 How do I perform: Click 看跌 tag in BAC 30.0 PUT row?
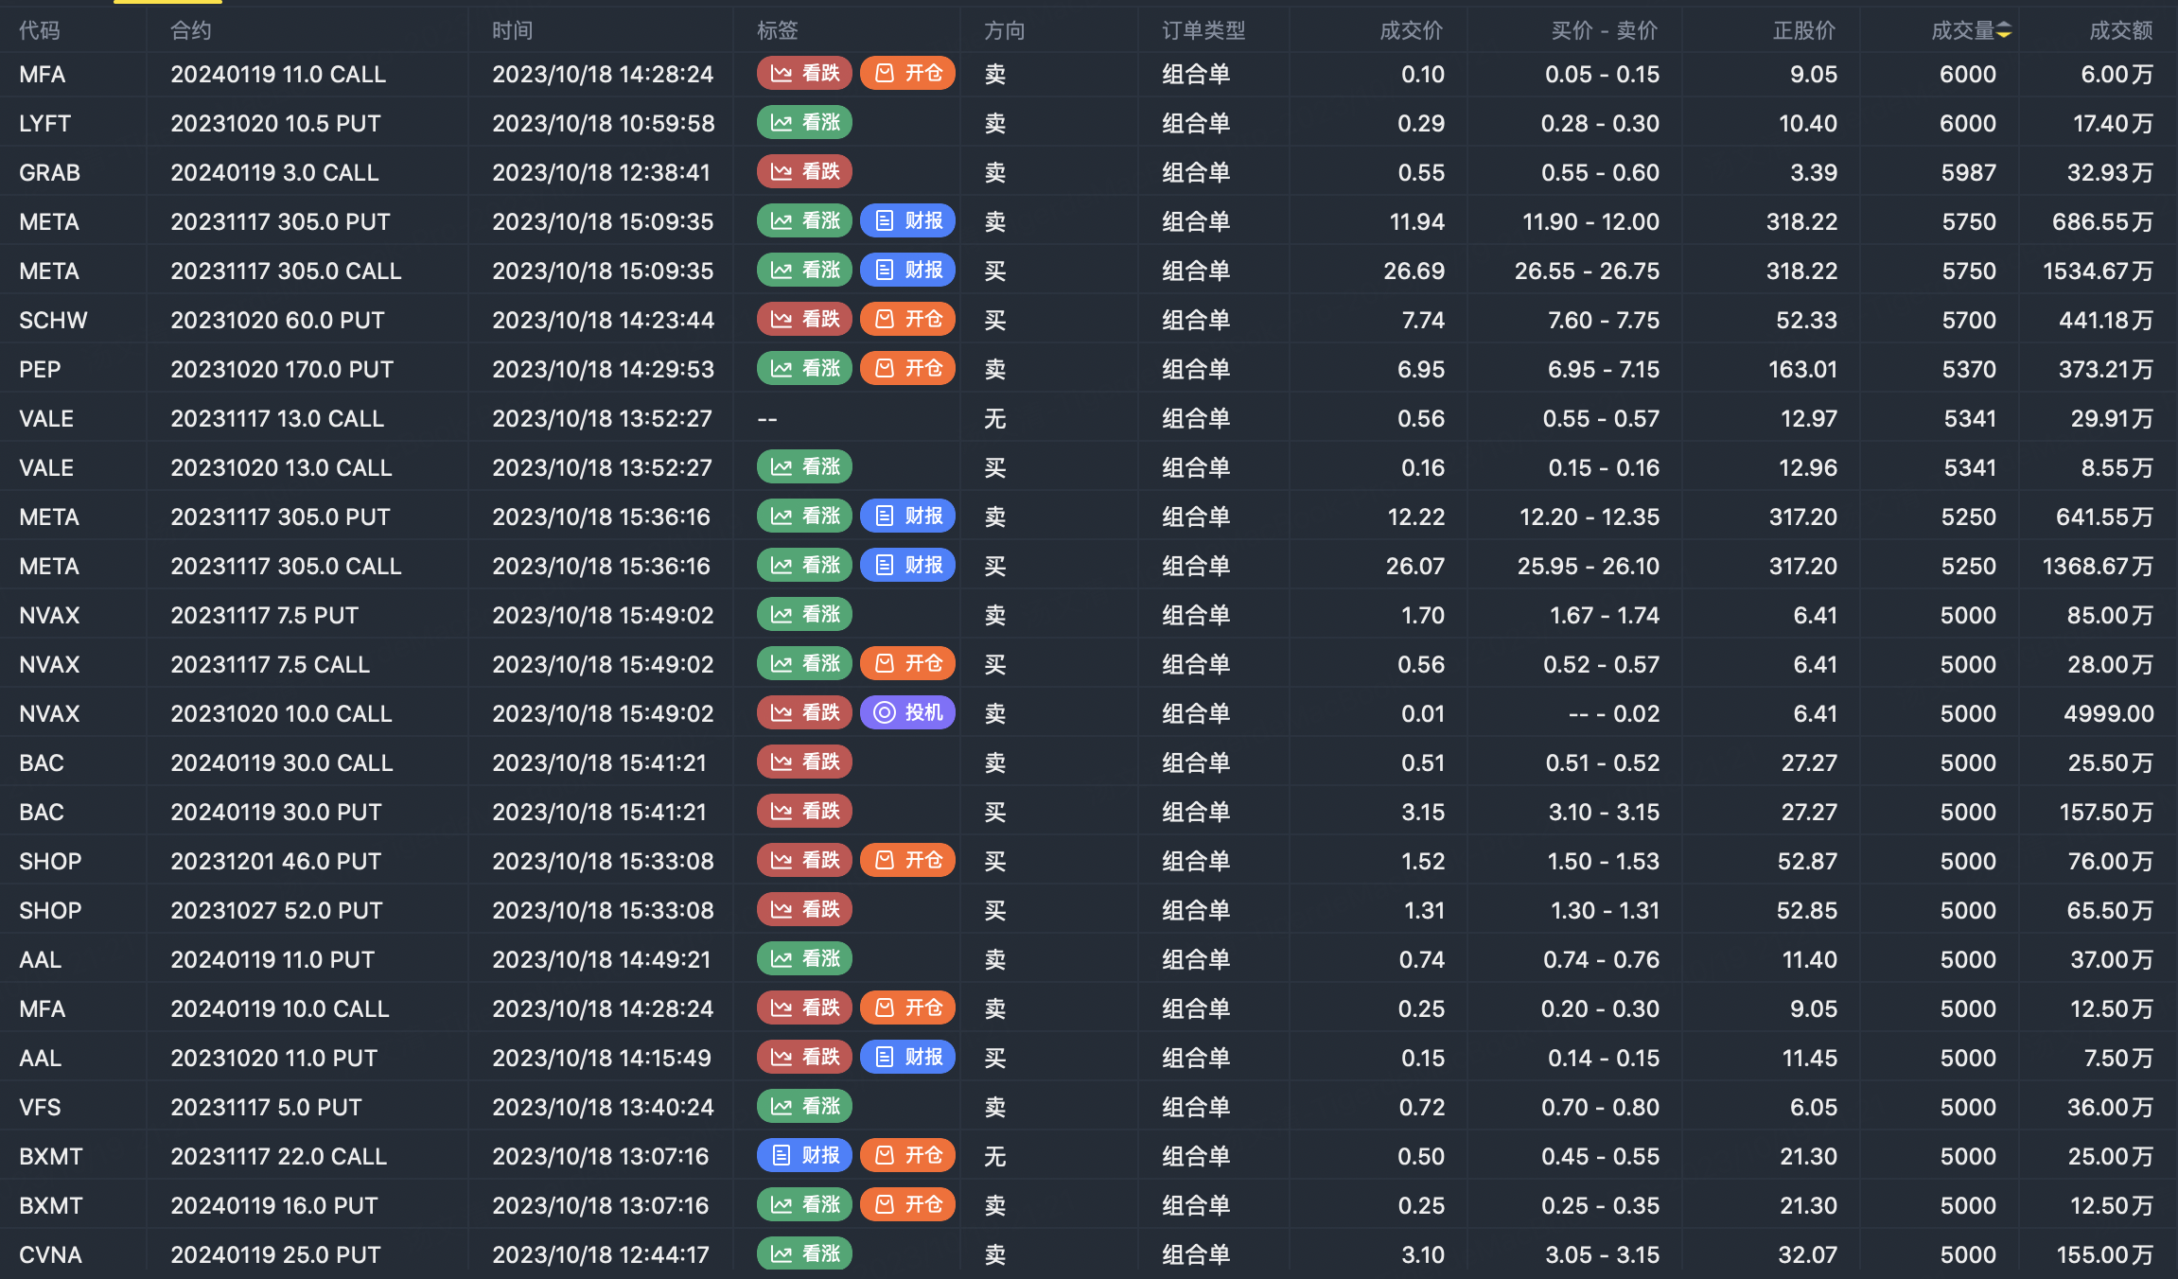point(805,812)
